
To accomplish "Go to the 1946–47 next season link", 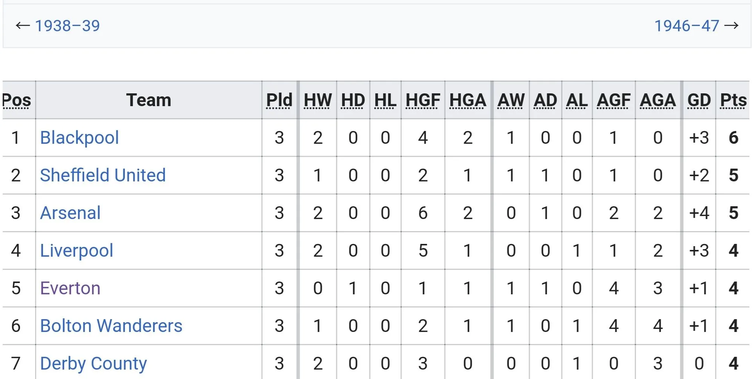I will click(x=687, y=26).
